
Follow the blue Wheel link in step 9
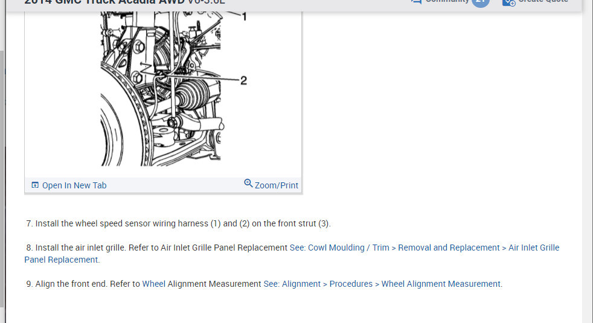point(153,284)
